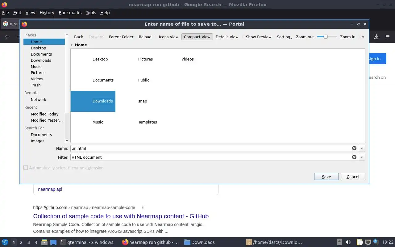Expand the Home breadcrumb arrow
395x247 pixels.
[x=72, y=45]
